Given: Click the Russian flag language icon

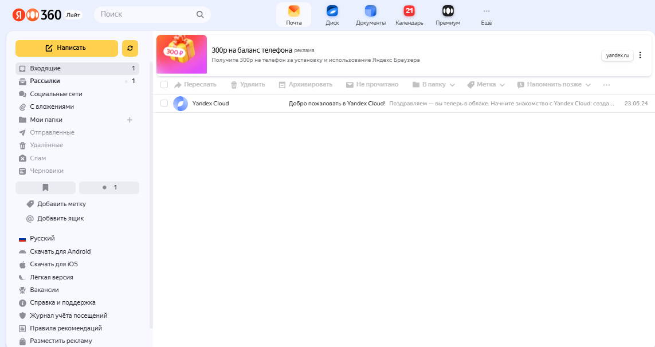Looking at the screenshot, I should coord(22,239).
